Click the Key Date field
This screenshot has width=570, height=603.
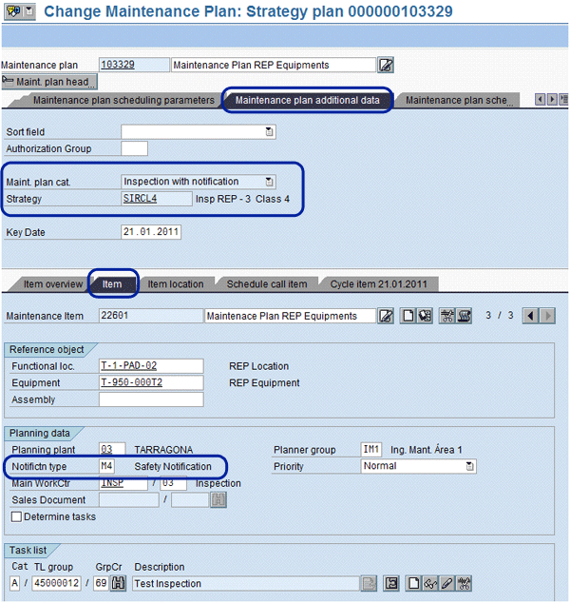[151, 232]
